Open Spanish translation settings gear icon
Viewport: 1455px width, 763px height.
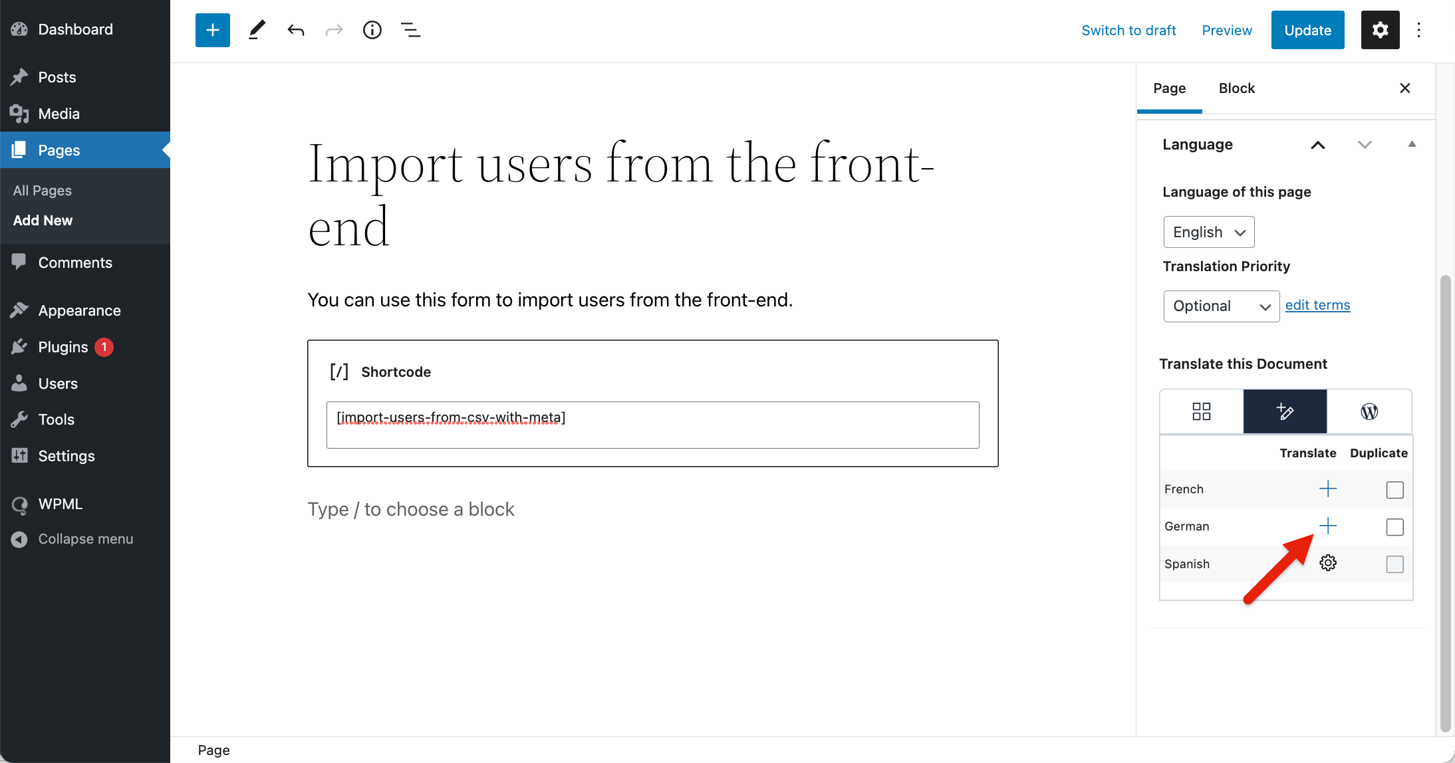tap(1327, 564)
